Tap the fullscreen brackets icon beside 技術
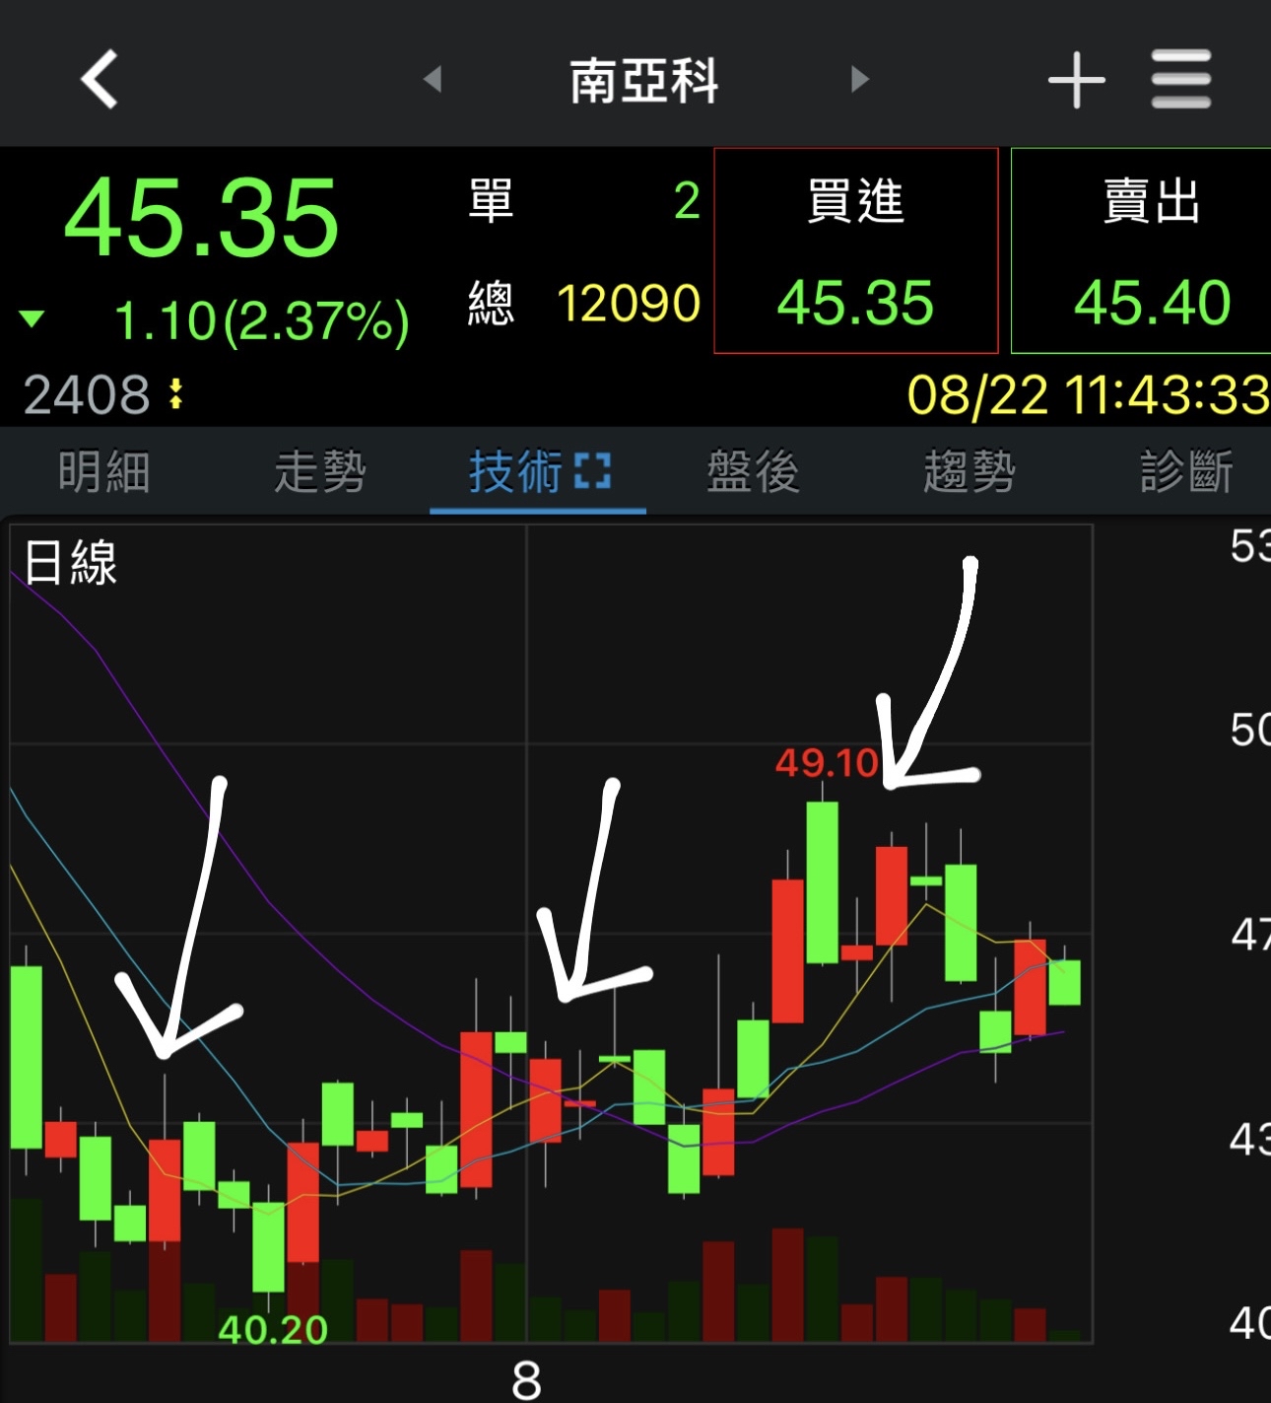 (592, 471)
